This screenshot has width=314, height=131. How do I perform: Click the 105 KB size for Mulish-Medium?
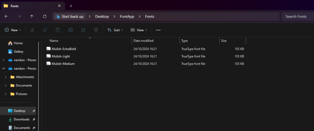[x=239, y=64]
